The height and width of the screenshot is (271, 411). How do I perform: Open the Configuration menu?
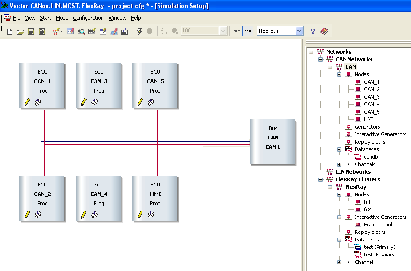coord(88,18)
